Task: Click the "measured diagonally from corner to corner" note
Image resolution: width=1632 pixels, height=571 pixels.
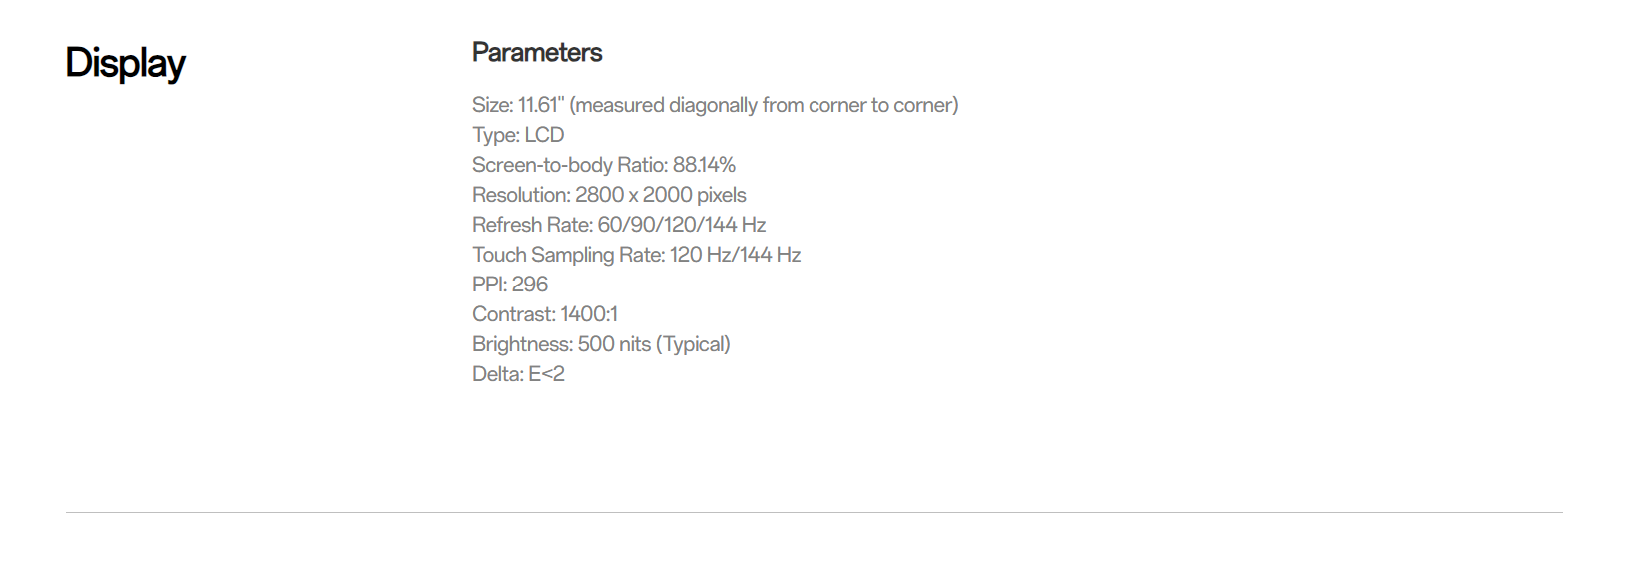Action: point(764,105)
